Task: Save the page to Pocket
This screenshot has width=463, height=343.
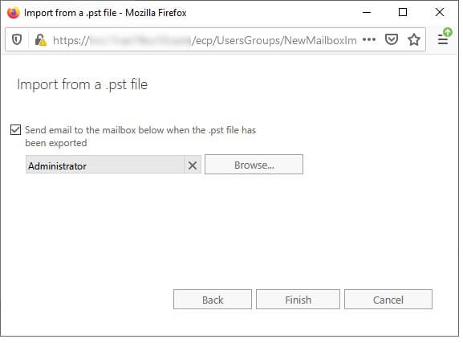Action: [392, 39]
